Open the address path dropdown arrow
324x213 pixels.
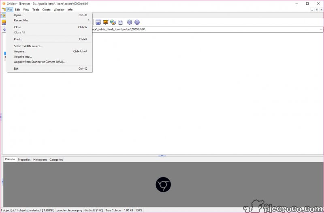[321, 29]
